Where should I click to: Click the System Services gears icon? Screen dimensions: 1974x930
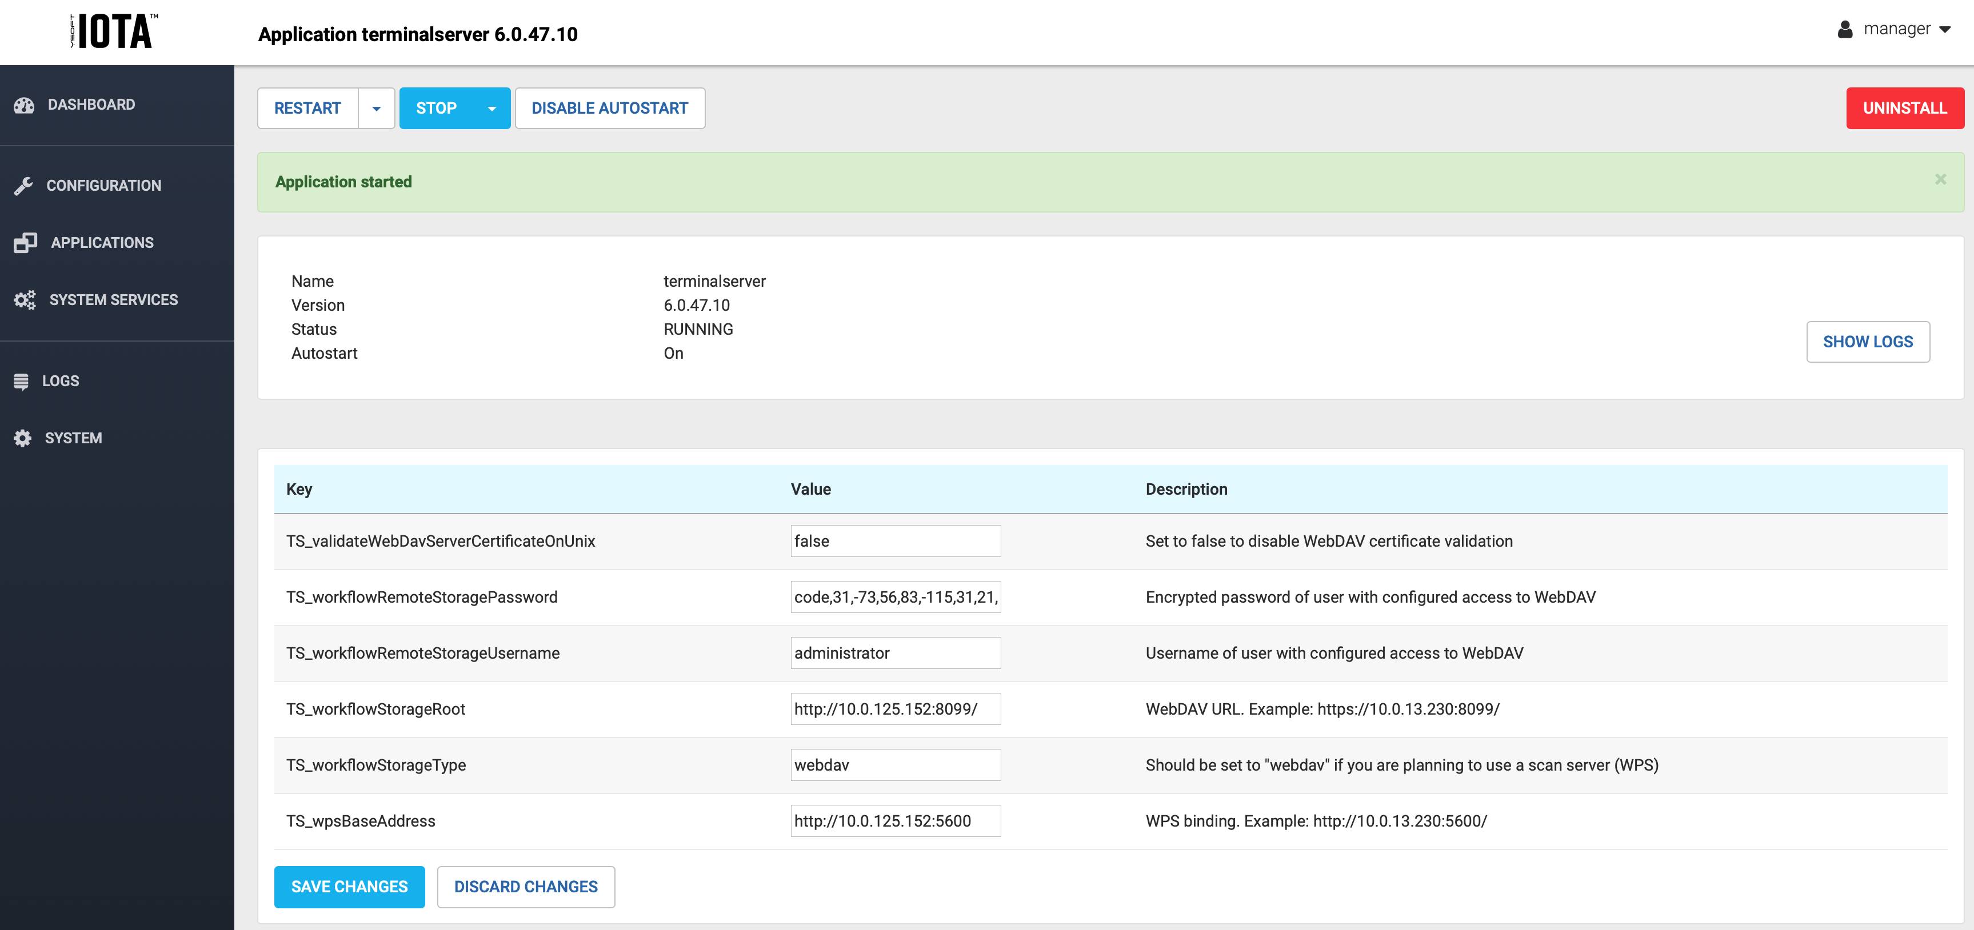click(x=25, y=299)
